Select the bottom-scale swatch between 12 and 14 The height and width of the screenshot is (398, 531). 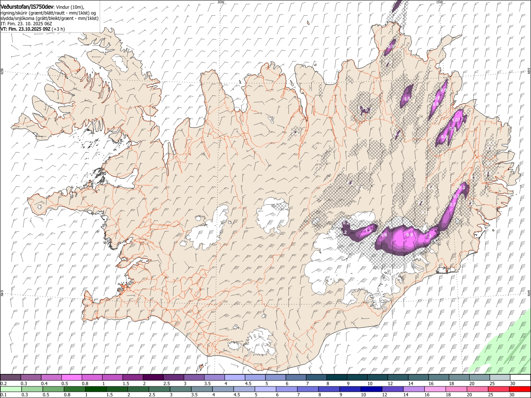392,389
